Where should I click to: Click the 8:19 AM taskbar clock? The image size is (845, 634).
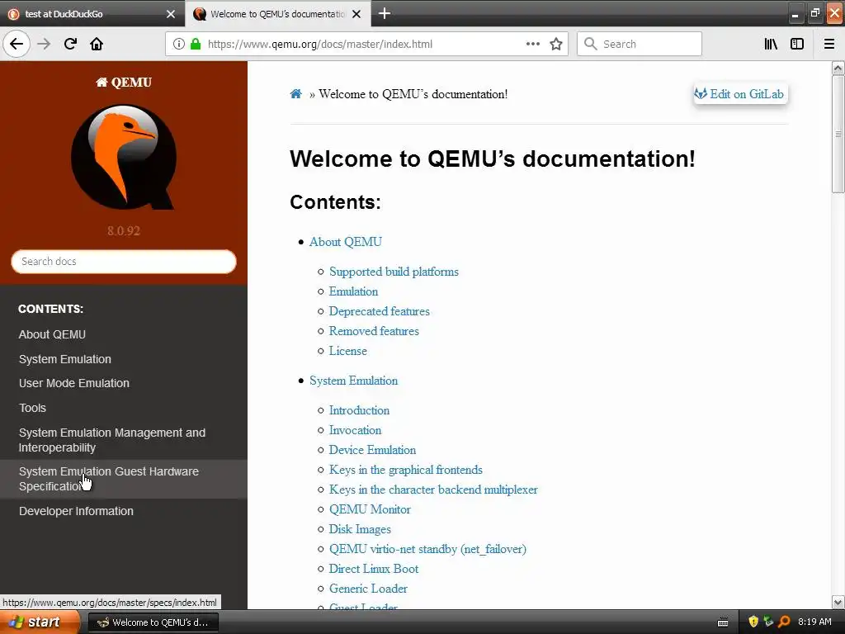coord(814,622)
